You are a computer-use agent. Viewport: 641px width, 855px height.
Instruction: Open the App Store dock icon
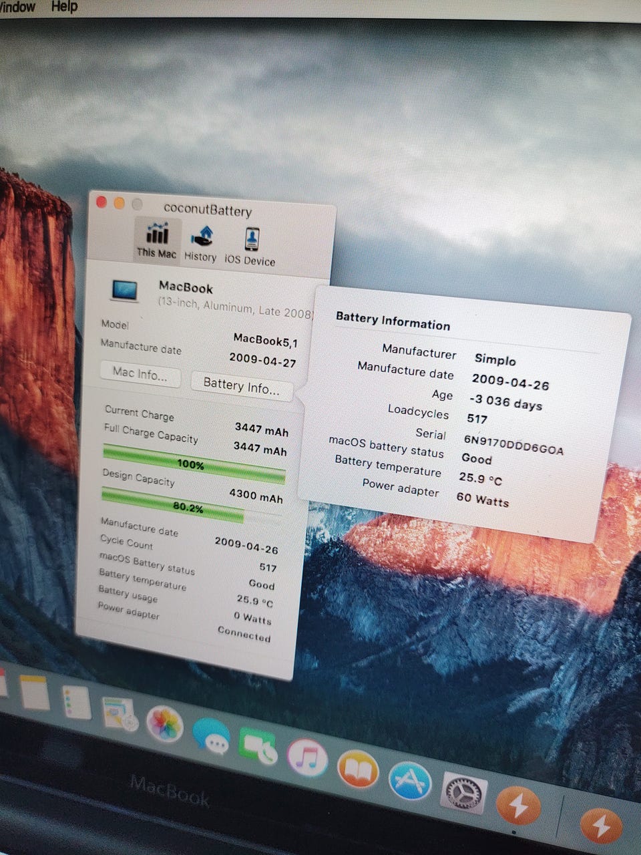point(410,781)
